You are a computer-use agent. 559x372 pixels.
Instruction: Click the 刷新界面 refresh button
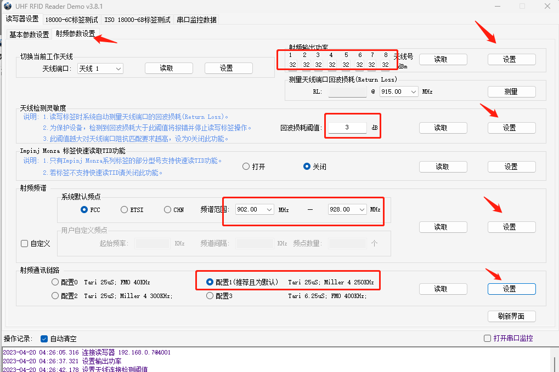512,316
